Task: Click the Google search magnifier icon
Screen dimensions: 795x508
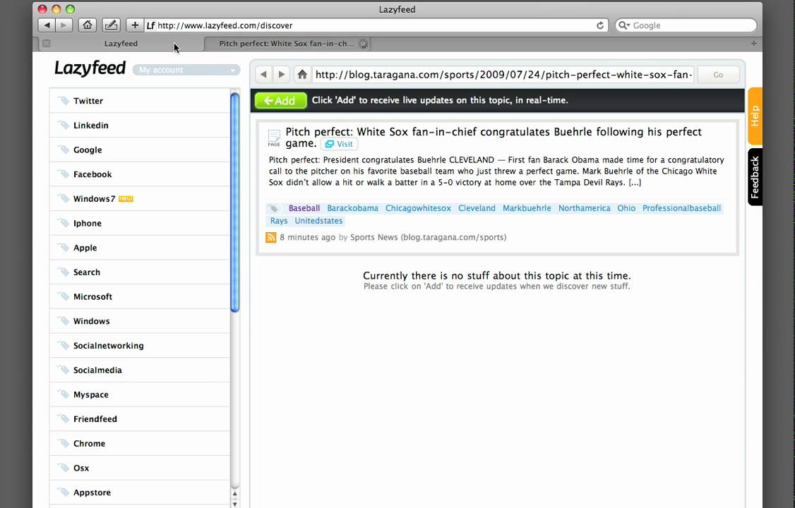Action: point(624,25)
